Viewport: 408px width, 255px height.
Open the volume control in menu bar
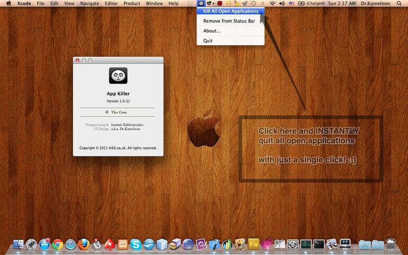[282, 4]
